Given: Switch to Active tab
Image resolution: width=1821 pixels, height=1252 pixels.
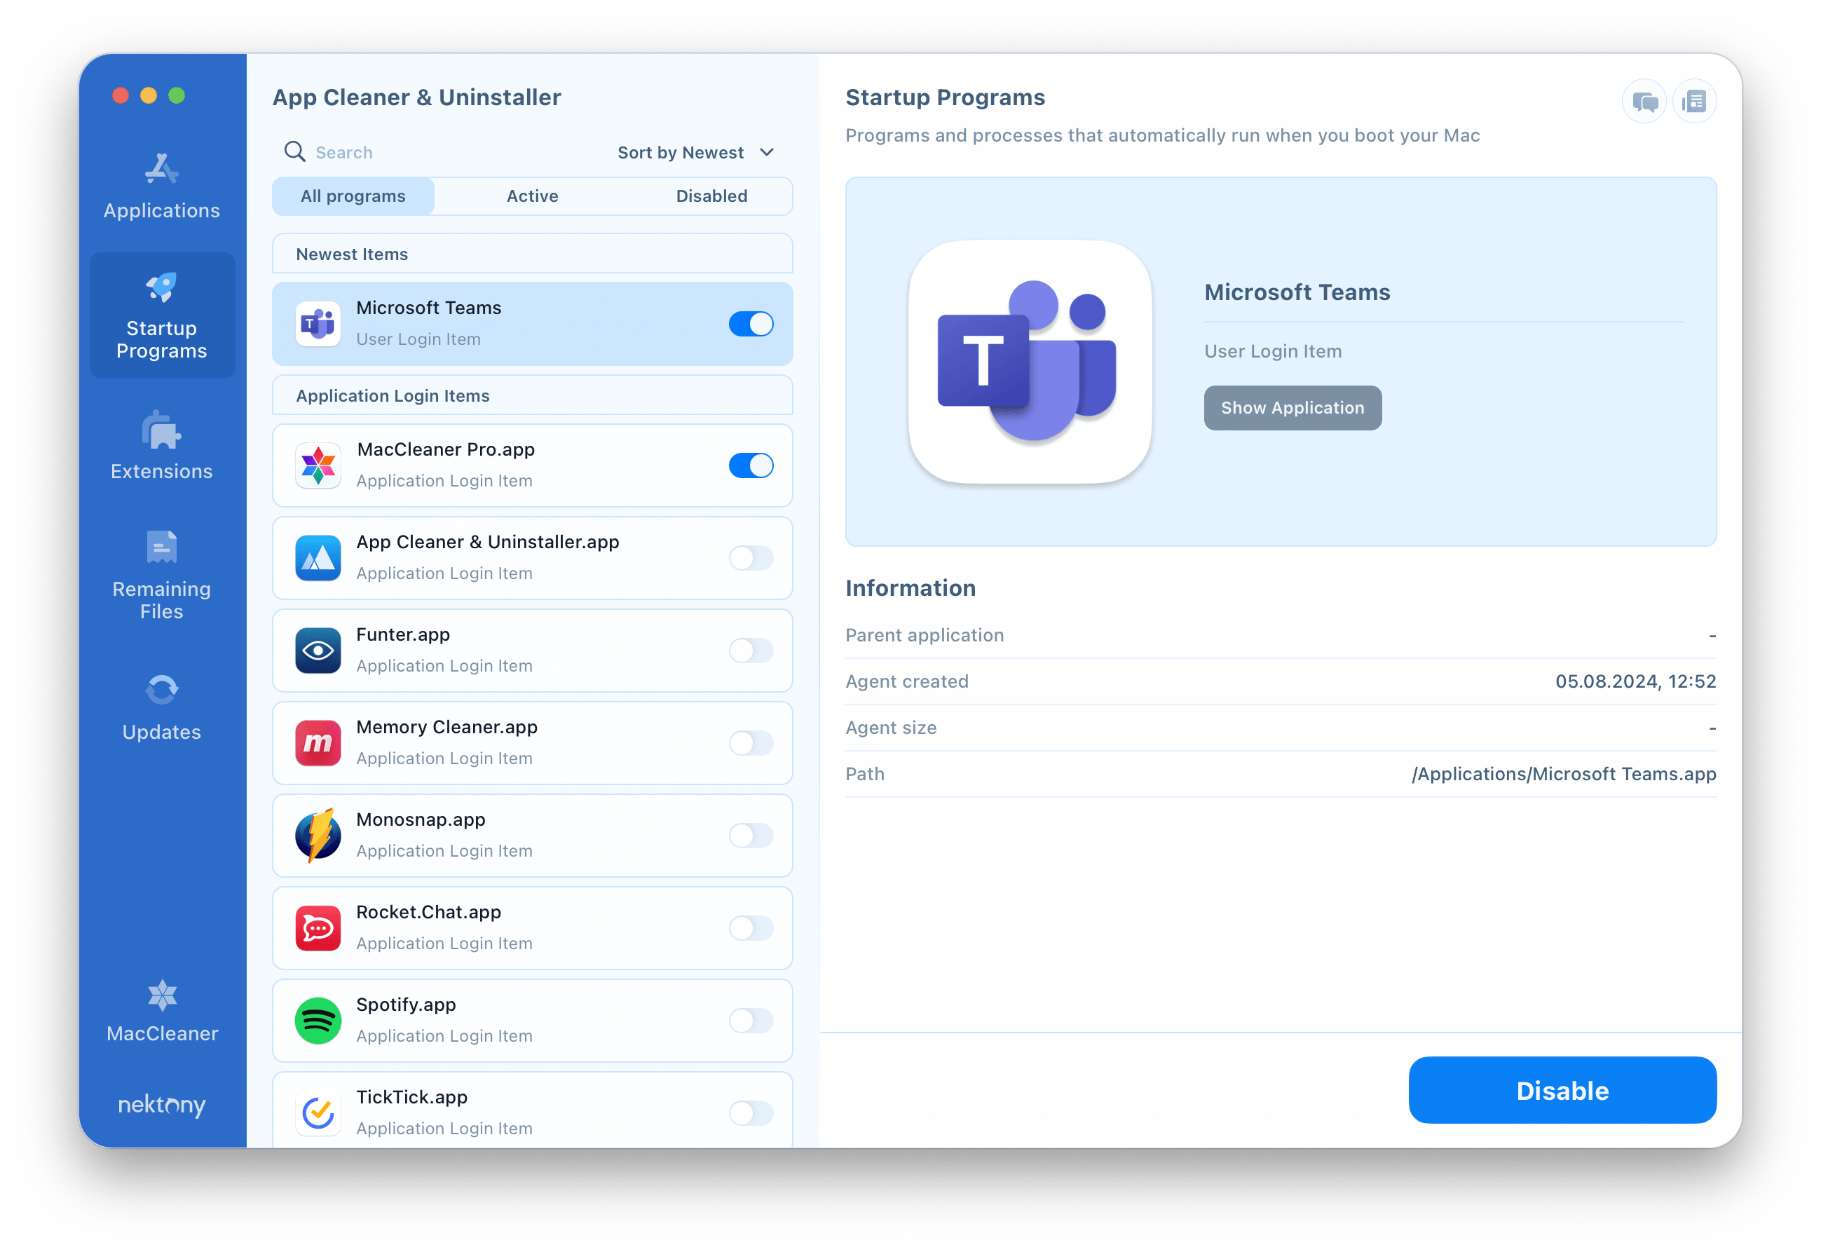Looking at the screenshot, I should 533,193.
